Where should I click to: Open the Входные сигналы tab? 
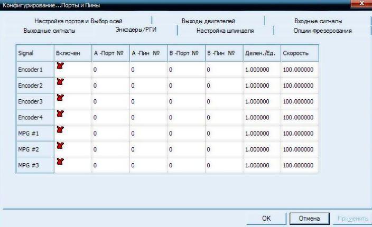point(318,21)
